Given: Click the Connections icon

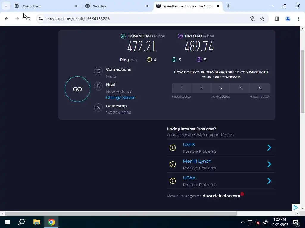Looking at the screenshot, I should (98, 71).
